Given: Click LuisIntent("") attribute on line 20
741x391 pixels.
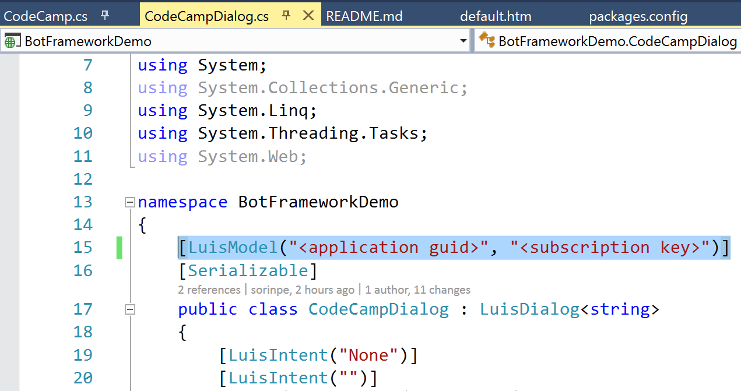Looking at the screenshot, I should point(298,378).
